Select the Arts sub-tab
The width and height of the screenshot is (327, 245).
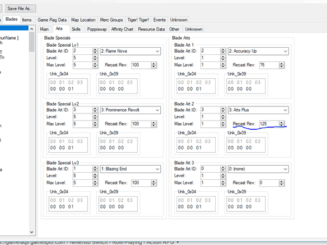(59, 29)
